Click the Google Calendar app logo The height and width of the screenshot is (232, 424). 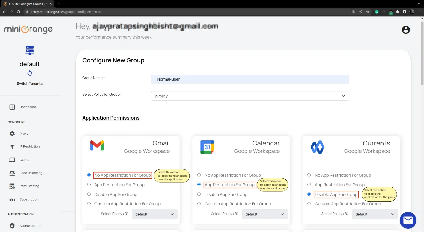pos(207,147)
